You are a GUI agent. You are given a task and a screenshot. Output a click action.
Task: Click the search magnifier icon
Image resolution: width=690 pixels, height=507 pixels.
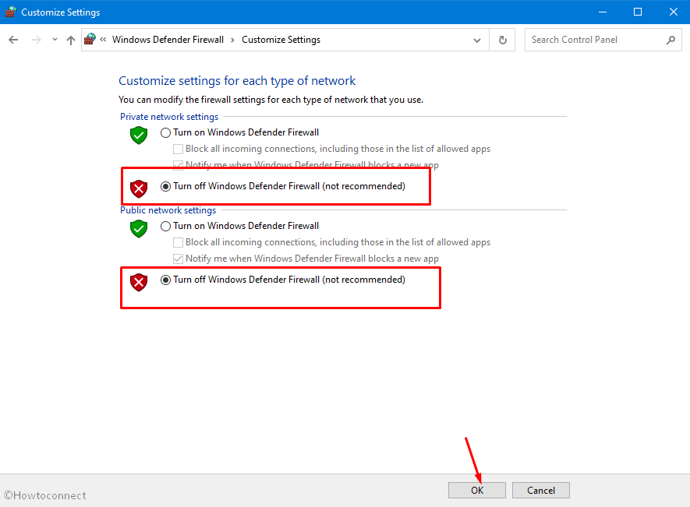click(x=671, y=40)
